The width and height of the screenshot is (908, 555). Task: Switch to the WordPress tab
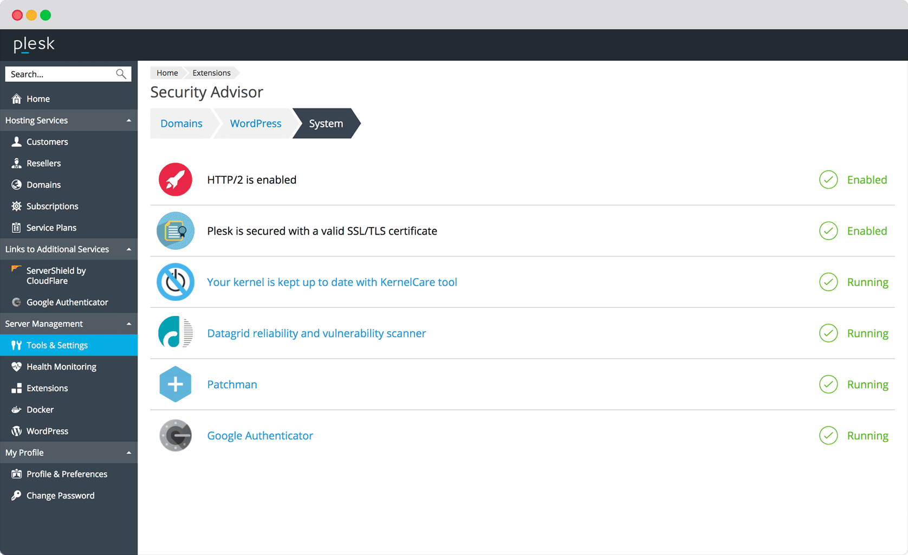pos(255,124)
